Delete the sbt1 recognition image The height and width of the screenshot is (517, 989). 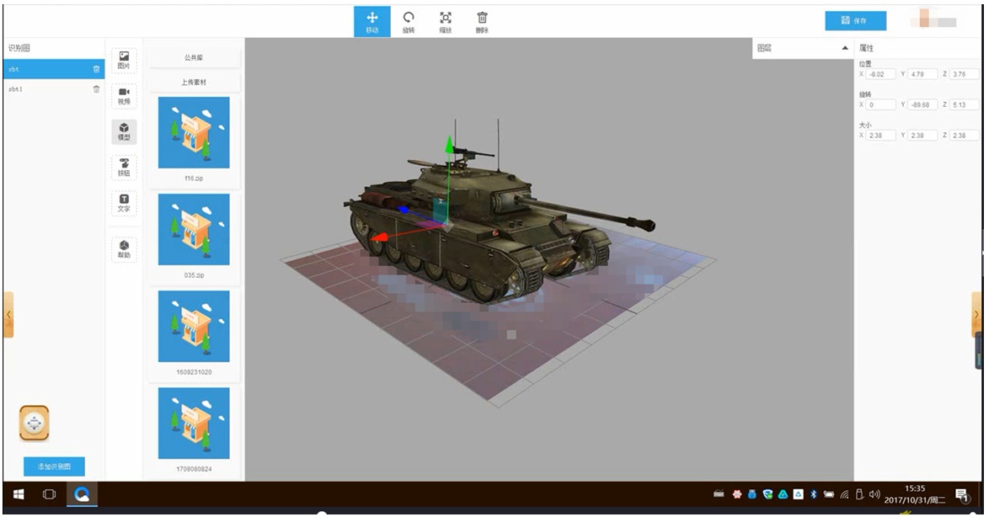pyautogui.click(x=97, y=89)
